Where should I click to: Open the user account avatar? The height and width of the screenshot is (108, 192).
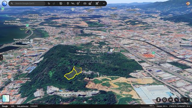(x=188, y=3)
